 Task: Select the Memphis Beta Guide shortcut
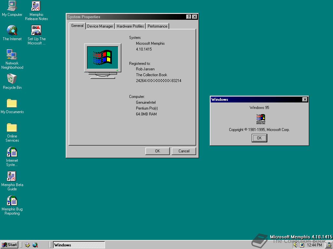(12, 181)
